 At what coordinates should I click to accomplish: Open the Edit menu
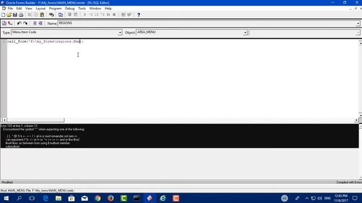pos(19,8)
